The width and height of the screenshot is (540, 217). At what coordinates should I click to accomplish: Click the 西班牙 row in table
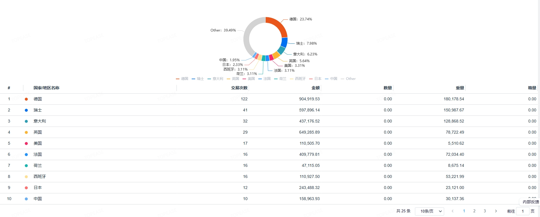(x=40, y=176)
